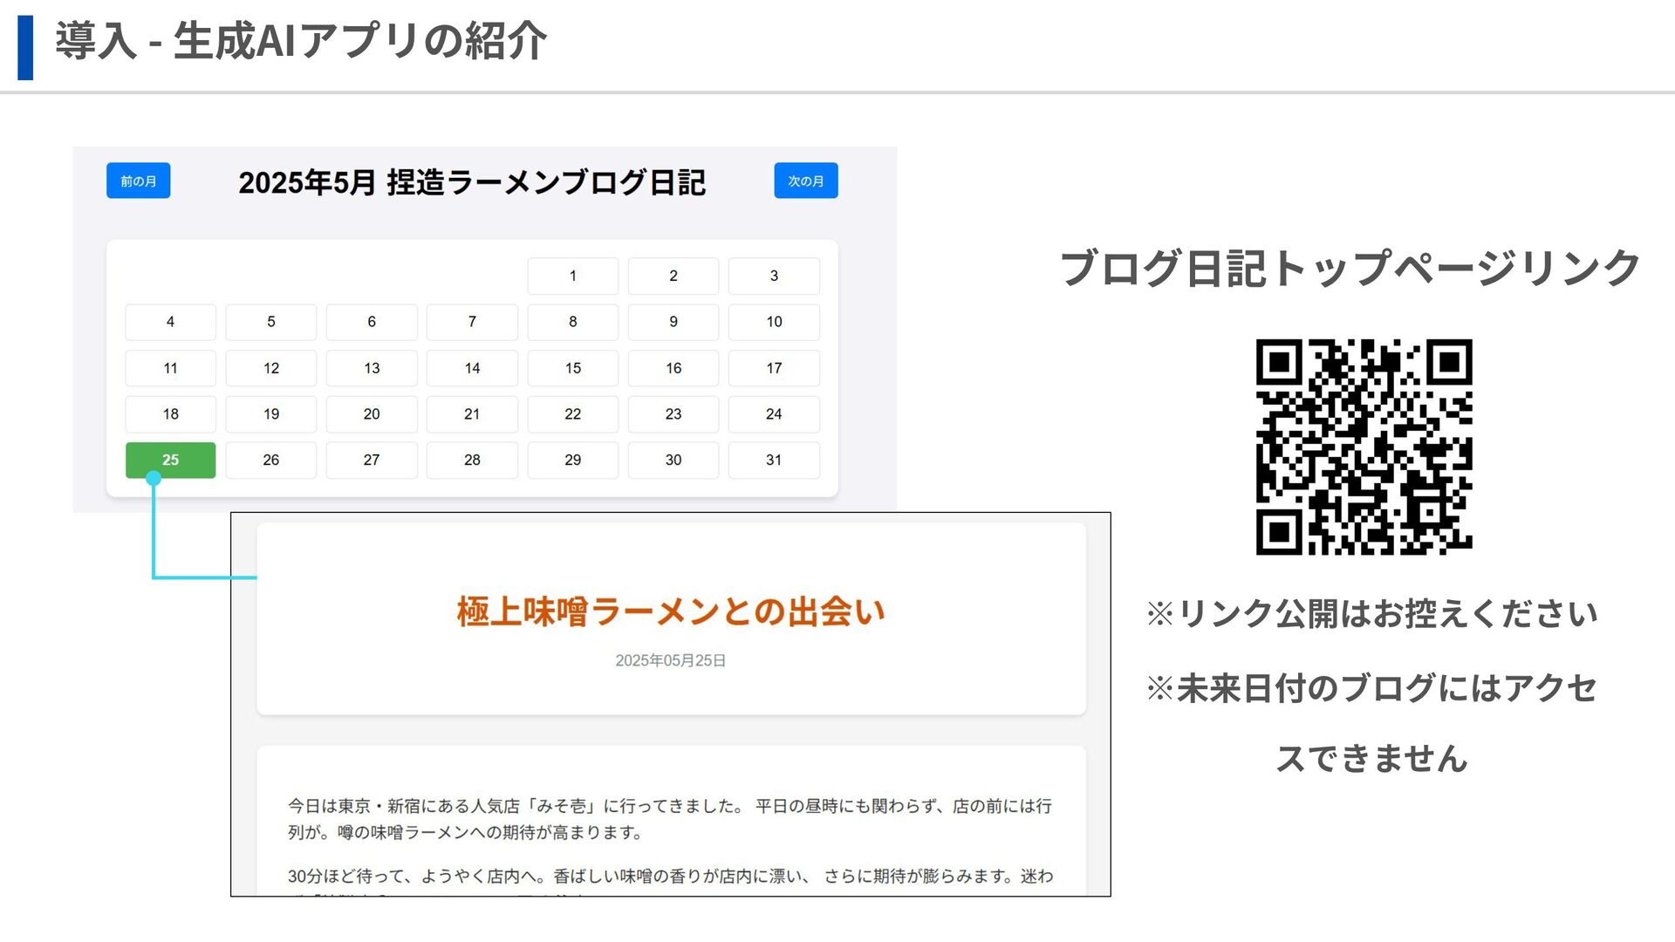The width and height of the screenshot is (1675, 942).
Task: Select calendar day 3
Action: click(774, 276)
